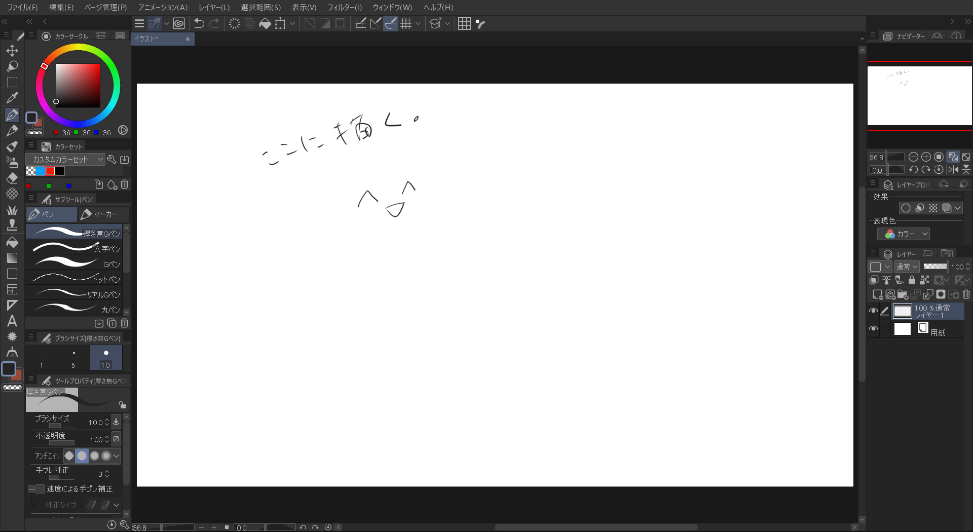This screenshot has width=973, height=532.
Task: Toggle the unlocked padlock beside brush preview
Action: coord(122,404)
